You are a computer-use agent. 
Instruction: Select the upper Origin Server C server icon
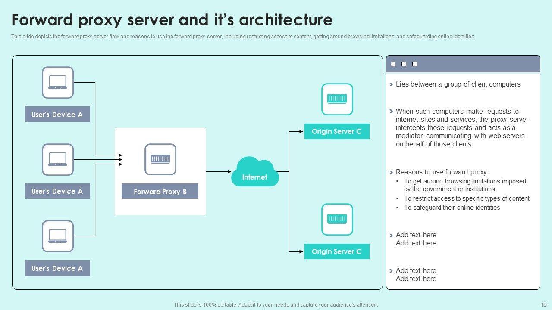pyautogui.click(x=337, y=99)
